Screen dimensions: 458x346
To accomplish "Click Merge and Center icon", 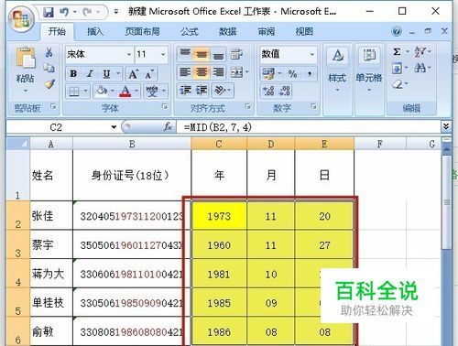I will click(237, 72).
